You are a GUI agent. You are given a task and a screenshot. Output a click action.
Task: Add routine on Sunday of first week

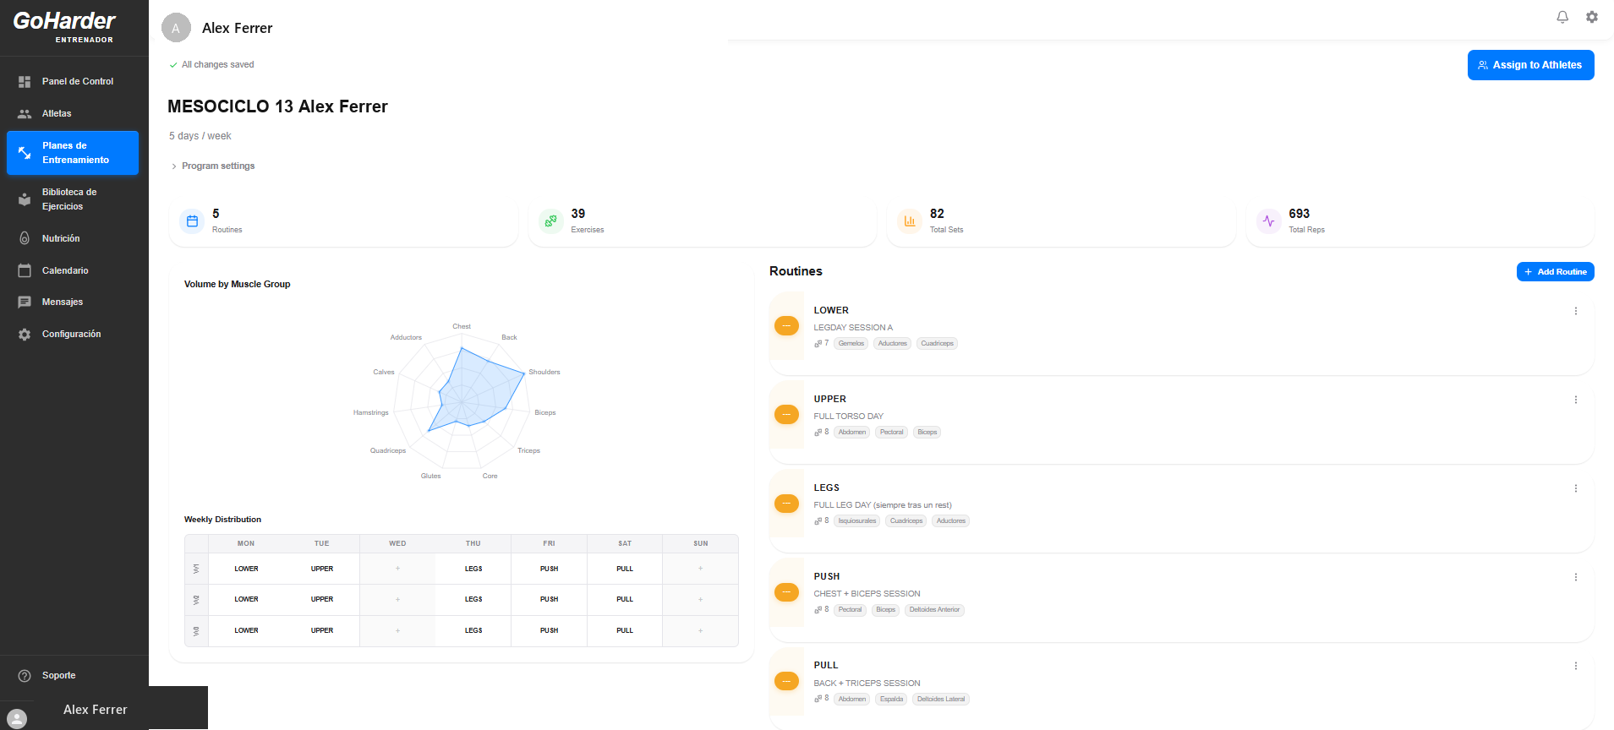click(700, 569)
